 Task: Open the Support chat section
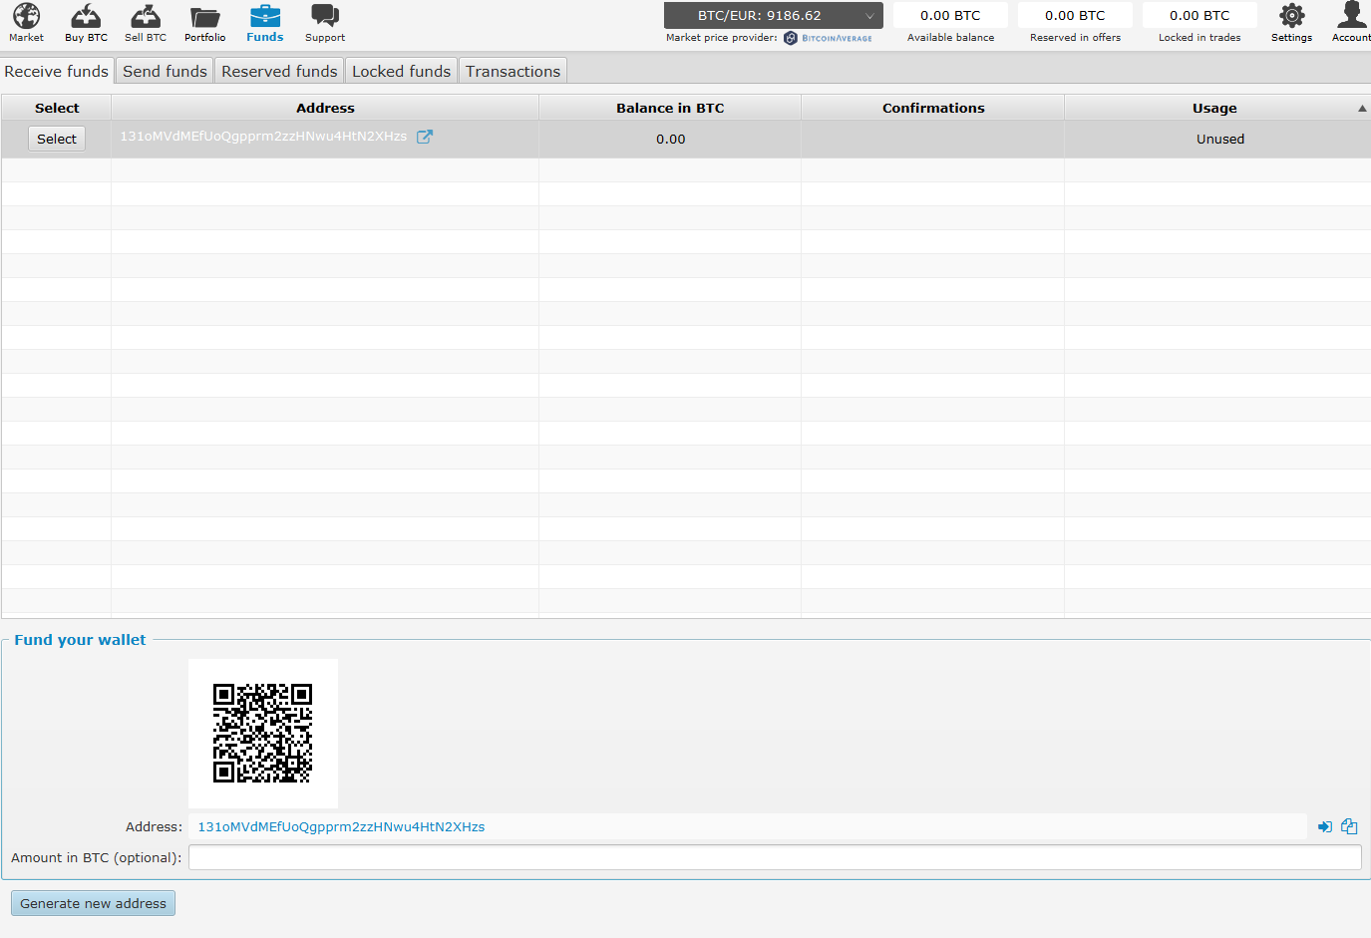pyautogui.click(x=325, y=23)
